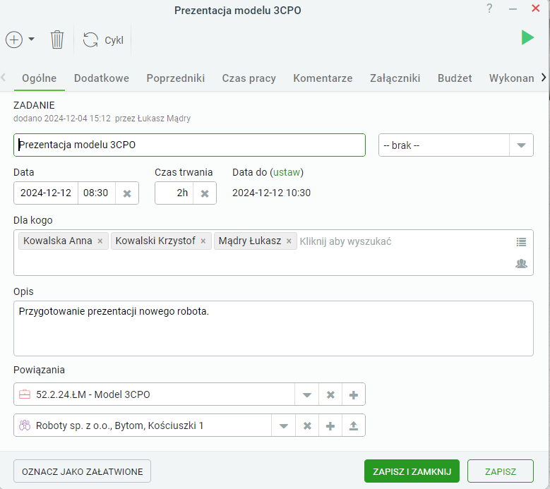Screen dimensions: 550x489
Task: Remove the Roboty sp. z o.o. link with the X
Action: pyautogui.click(x=307, y=426)
